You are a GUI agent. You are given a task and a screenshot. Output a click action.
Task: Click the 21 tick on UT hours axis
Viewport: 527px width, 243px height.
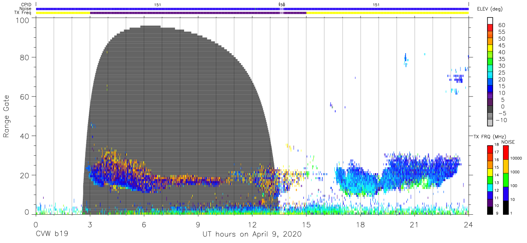414,224
